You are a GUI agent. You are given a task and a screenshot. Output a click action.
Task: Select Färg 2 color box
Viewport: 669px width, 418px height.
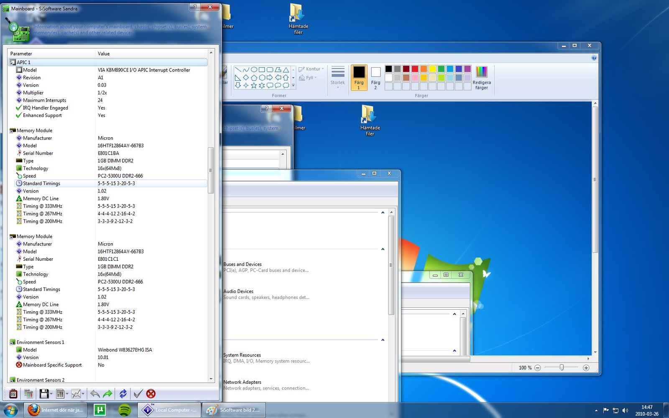coord(375,78)
